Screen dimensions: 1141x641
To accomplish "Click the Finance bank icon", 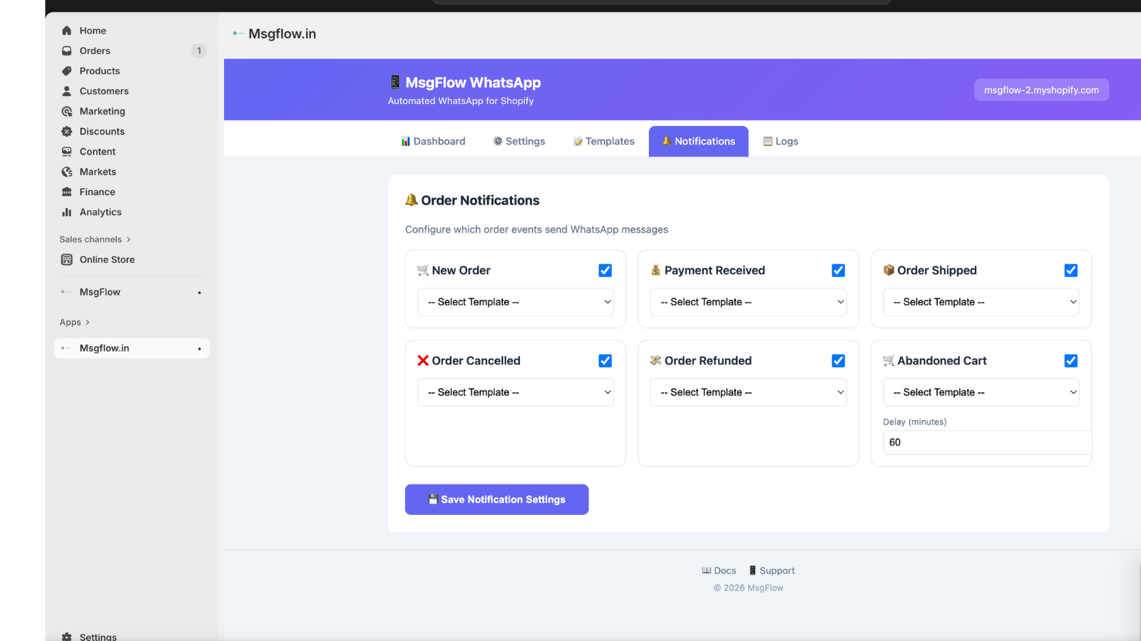I will pyautogui.click(x=66, y=192).
